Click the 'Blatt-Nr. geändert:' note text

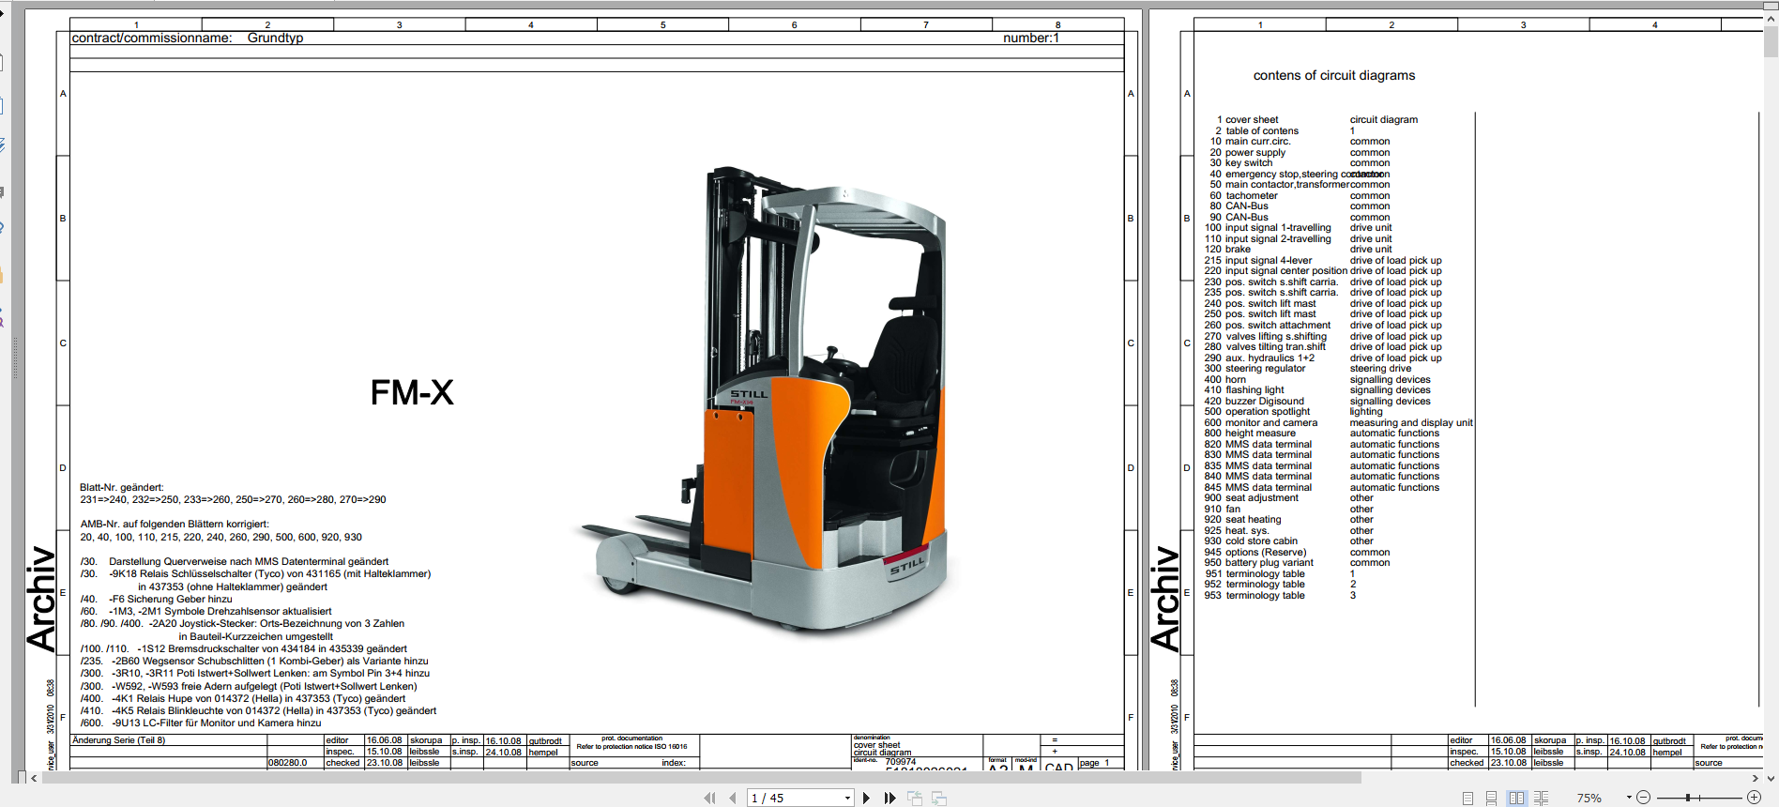122,488
